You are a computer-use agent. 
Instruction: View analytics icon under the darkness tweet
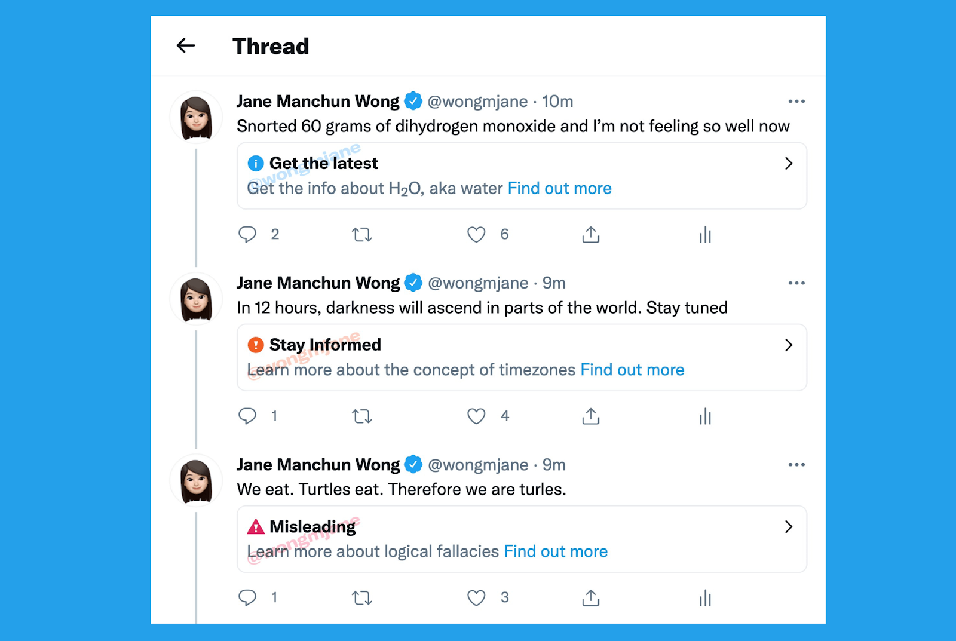pyautogui.click(x=705, y=416)
